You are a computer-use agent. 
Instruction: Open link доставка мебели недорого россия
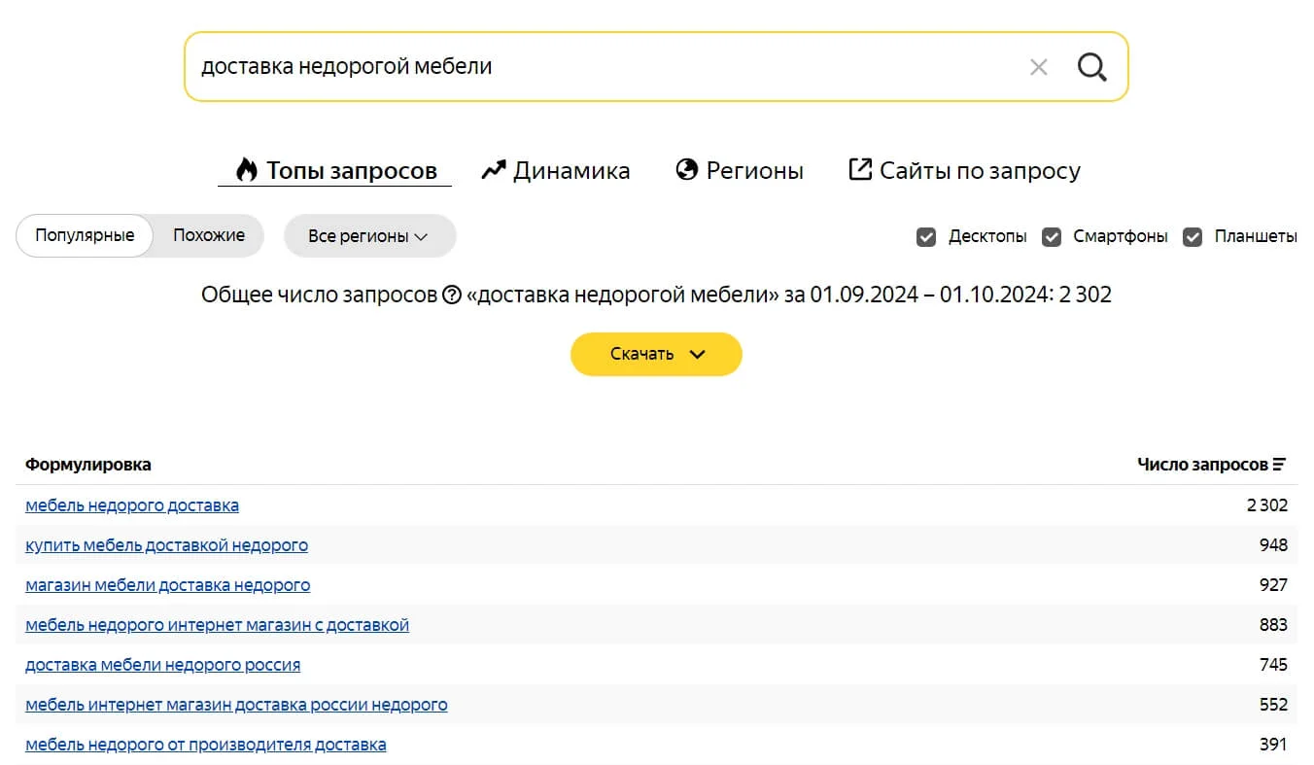[x=162, y=665]
